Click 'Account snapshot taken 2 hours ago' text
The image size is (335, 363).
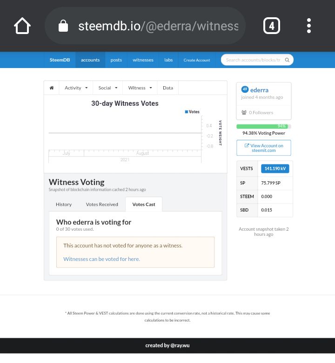263,232
